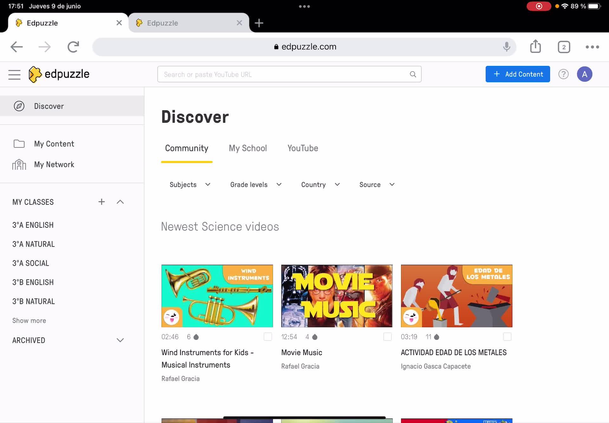Switch to the YouTube tab

point(303,148)
